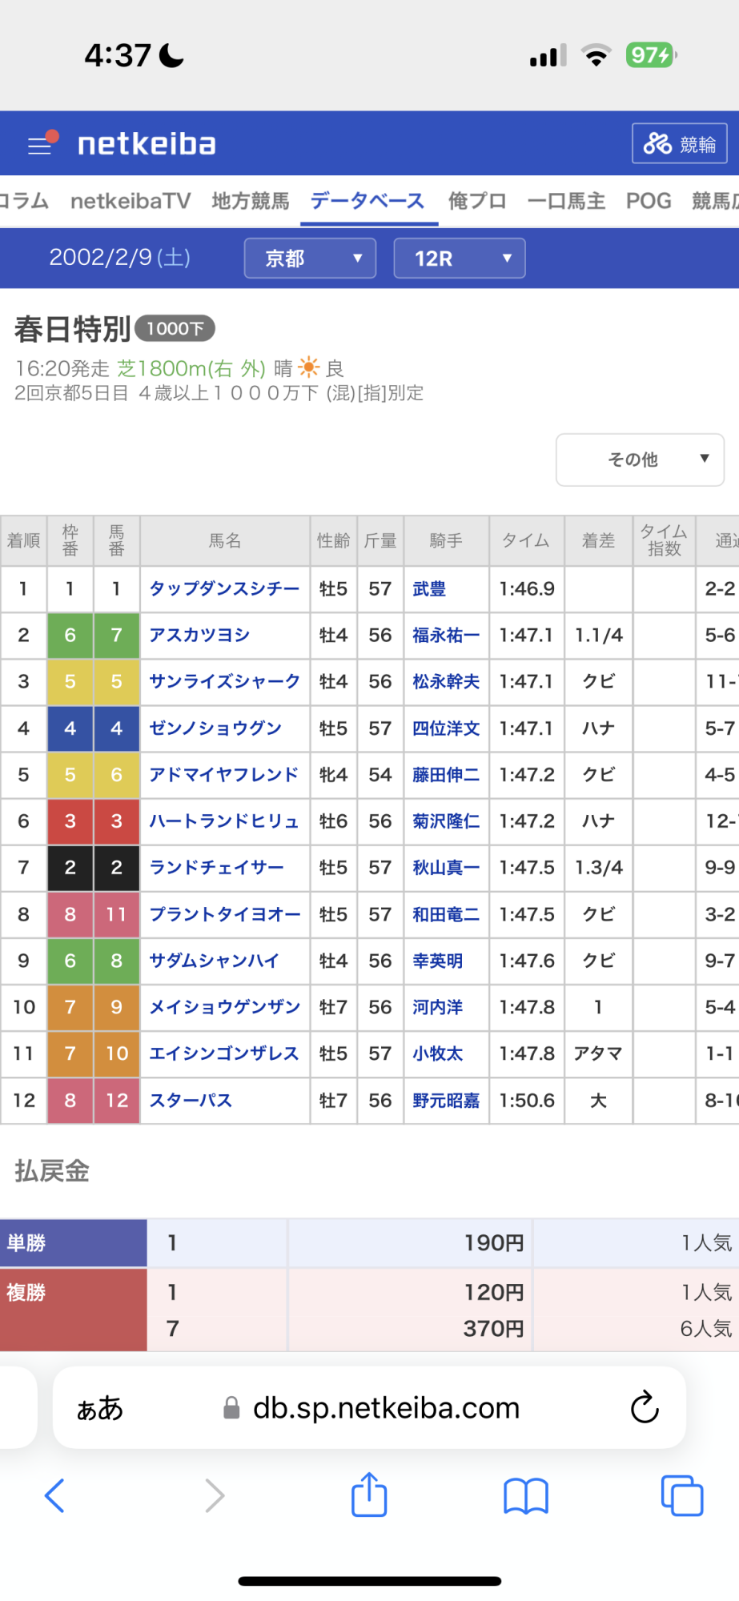Viewport: 739px width, 1601px height.
Task: Open horse タップダンスシチー link
Action: tap(224, 589)
